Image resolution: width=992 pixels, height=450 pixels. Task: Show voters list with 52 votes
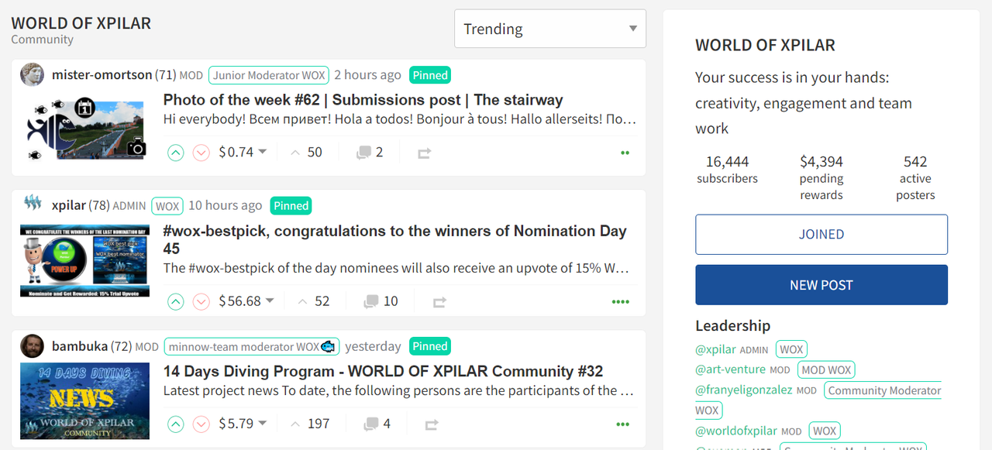pyautogui.click(x=314, y=301)
